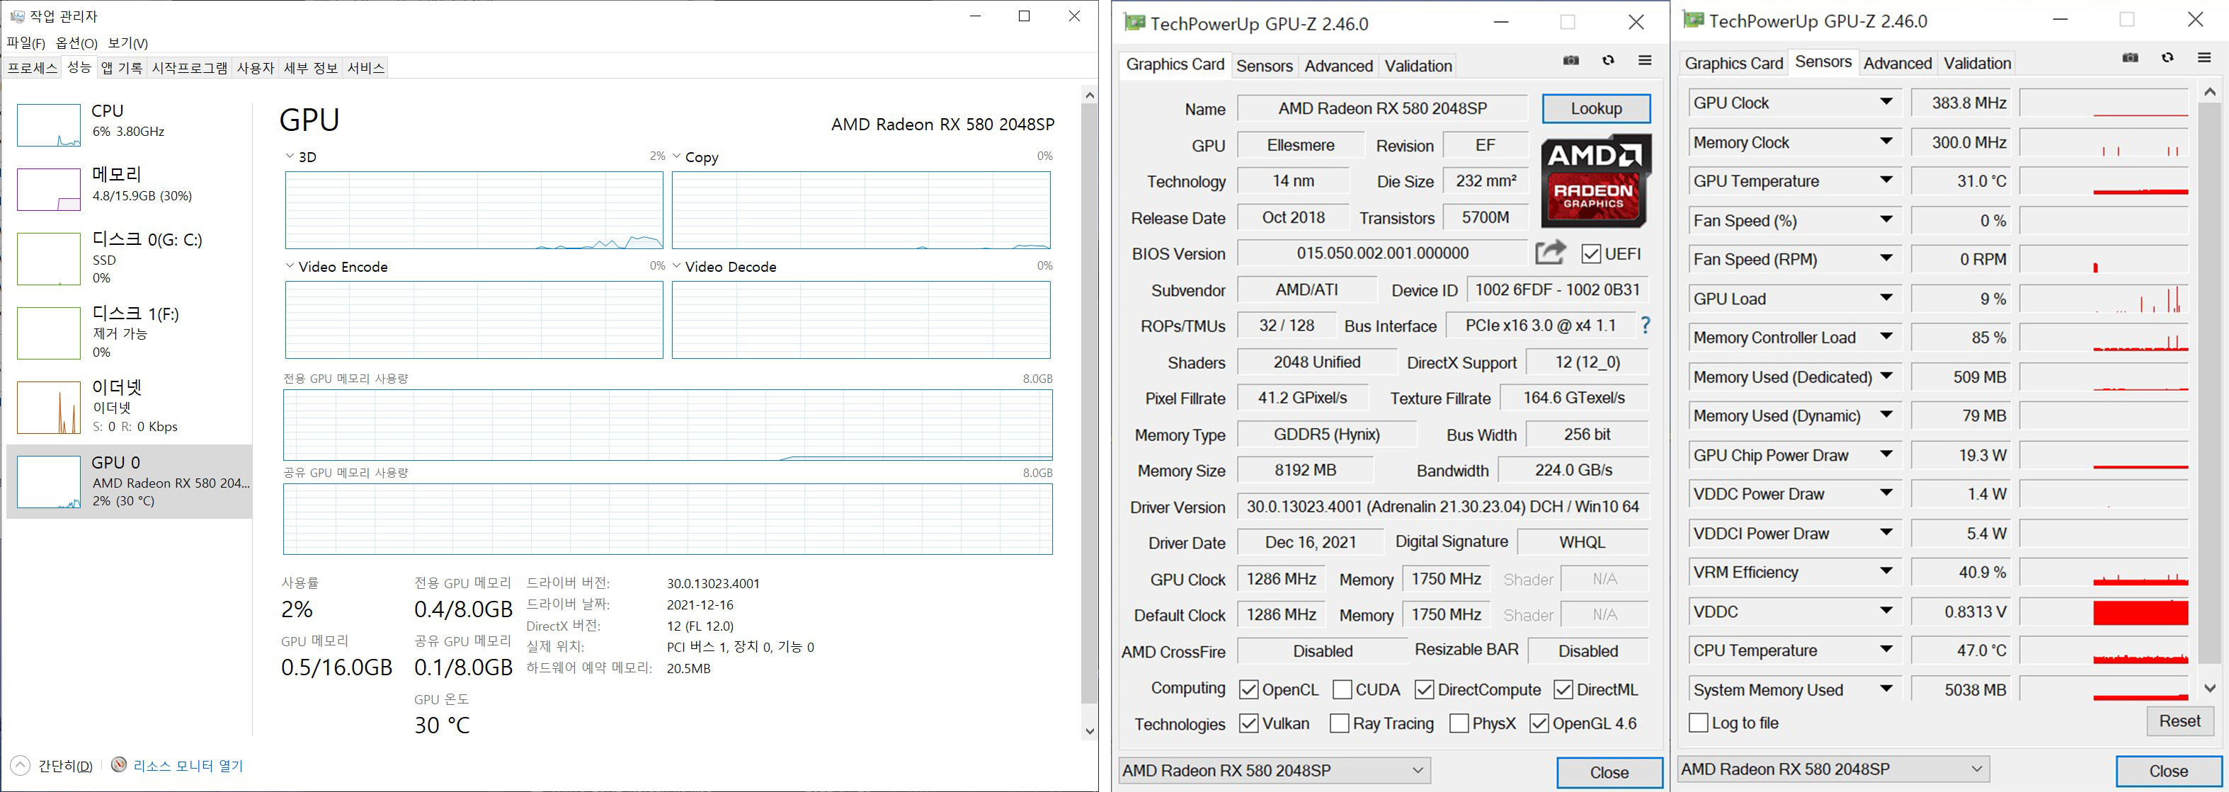The image size is (2229, 792).
Task: Open the Memory Controller Load sensor dropdown arrow
Action: click(x=1886, y=337)
